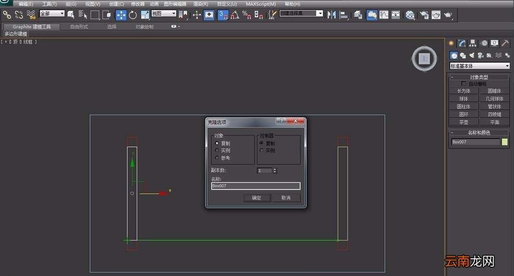Switch to Display command panel tab

coord(494,43)
